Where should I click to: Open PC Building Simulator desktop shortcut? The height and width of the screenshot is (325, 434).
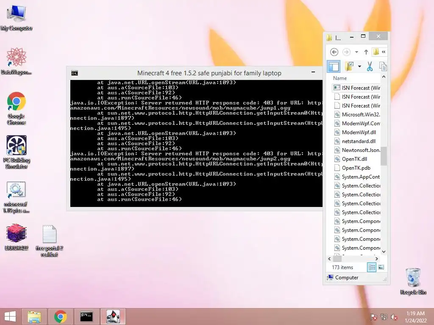pyautogui.click(x=17, y=152)
